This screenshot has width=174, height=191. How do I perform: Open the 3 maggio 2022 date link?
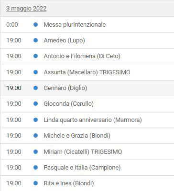(x=26, y=9)
